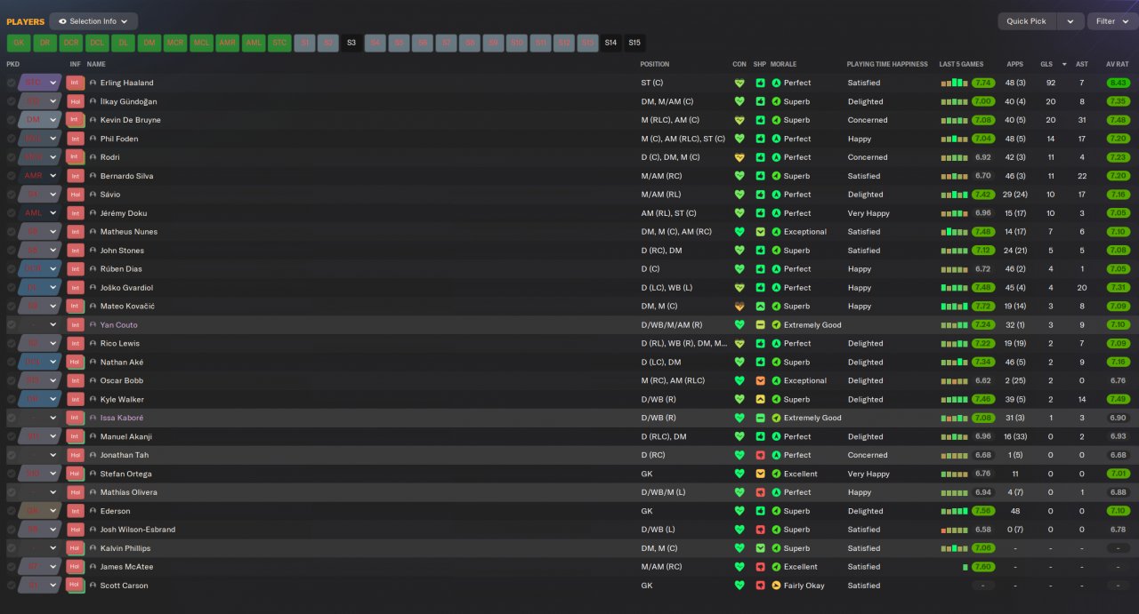Click Haaland's last 5 games form bars
This screenshot has height=614, width=1139.
tap(954, 83)
